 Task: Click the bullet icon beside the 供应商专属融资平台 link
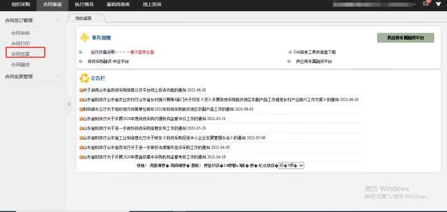pos(289,61)
